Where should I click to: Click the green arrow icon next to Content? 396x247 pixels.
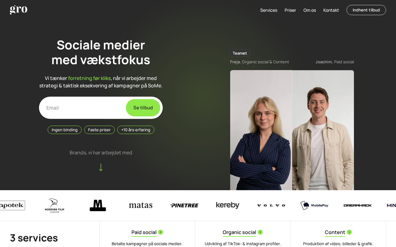point(349,232)
